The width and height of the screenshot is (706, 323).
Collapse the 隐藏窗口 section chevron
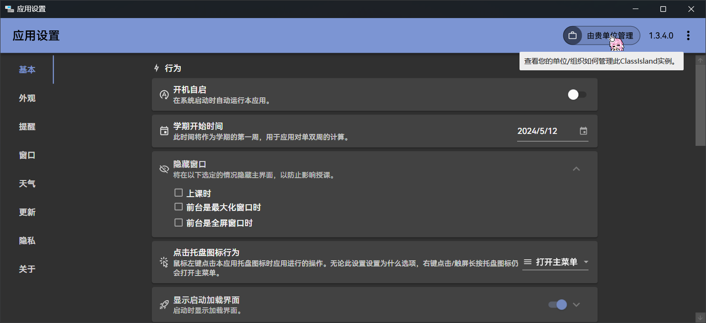click(x=576, y=169)
